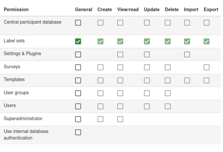Uncheck Label sets Delete permission
Image resolution: width=223 pixels, height=152 pixels.
pyautogui.click(x=168, y=41)
